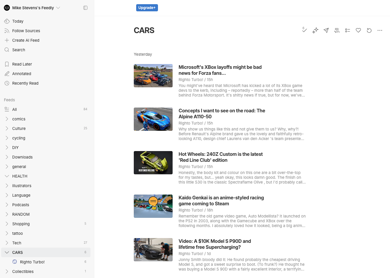This screenshot has height=278, width=390.
Task: Open article Kaido Genkai anime-styled racing game
Action: pos(221,201)
